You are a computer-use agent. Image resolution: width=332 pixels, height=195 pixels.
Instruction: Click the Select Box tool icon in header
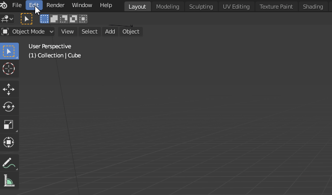coord(27,19)
